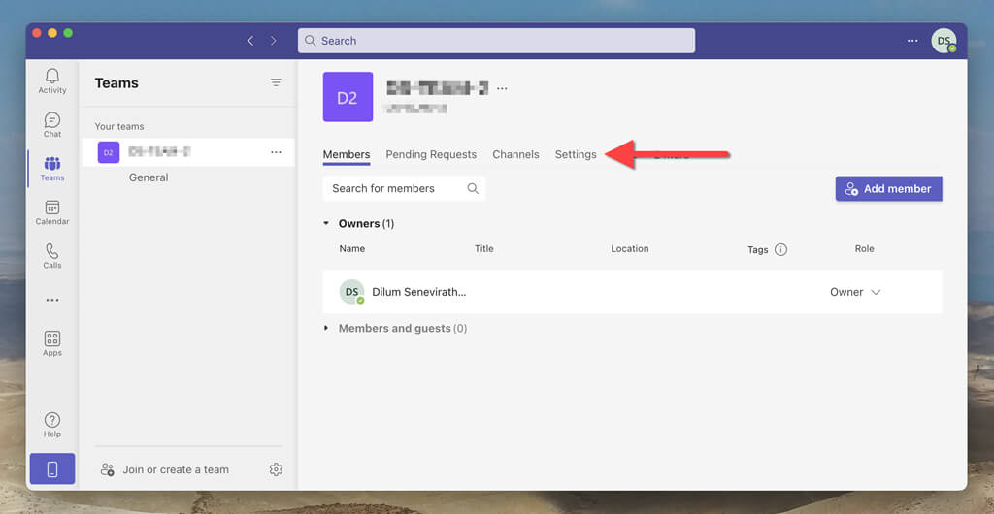This screenshot has height=514, width=994.
Task: Click the Join or create a team icon
Action: (x=107, y=469)
